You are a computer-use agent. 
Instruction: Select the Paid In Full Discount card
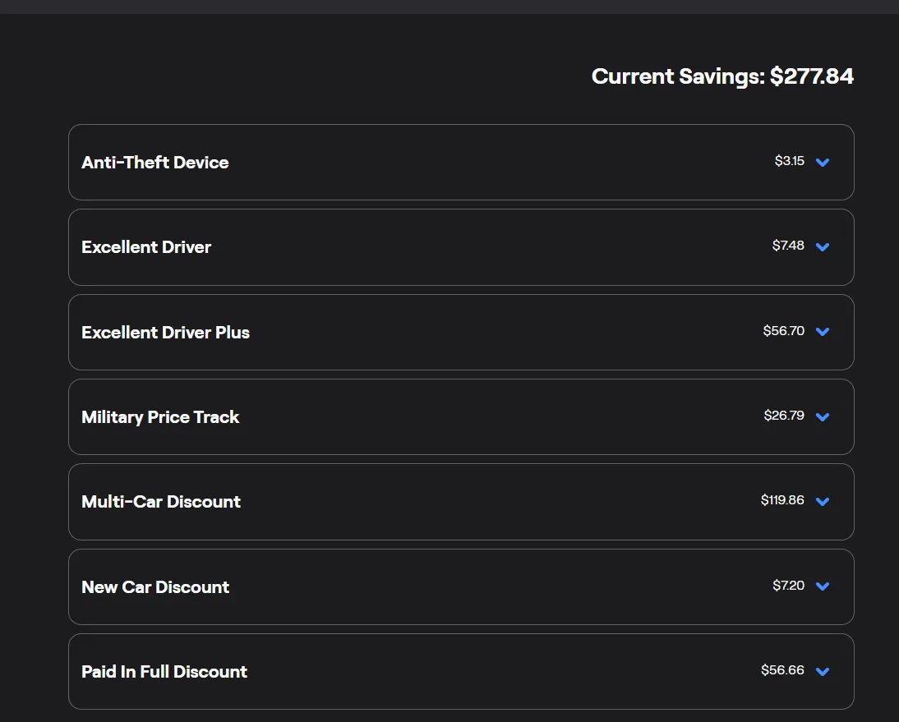[461, 671]
